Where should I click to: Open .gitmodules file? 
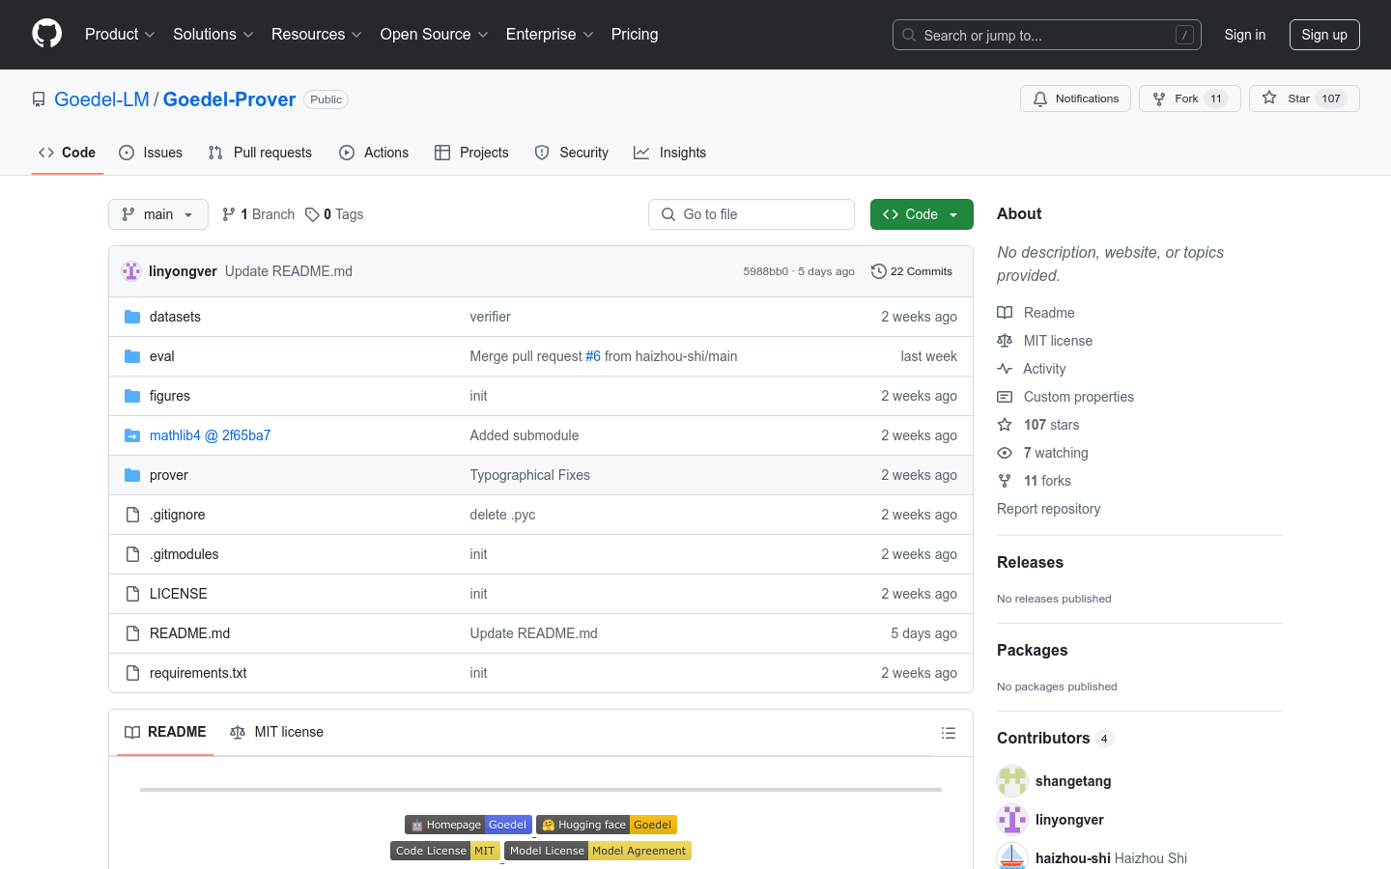tap(184, 554)
